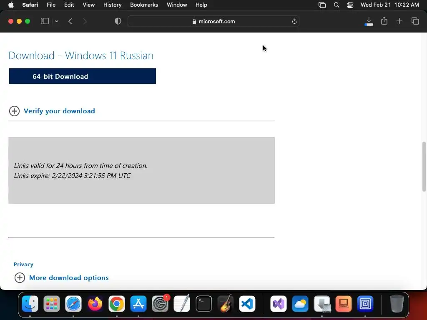Click the Verify your download link text
The height and width of the screenshot is (320, 427).
(59, 111)
